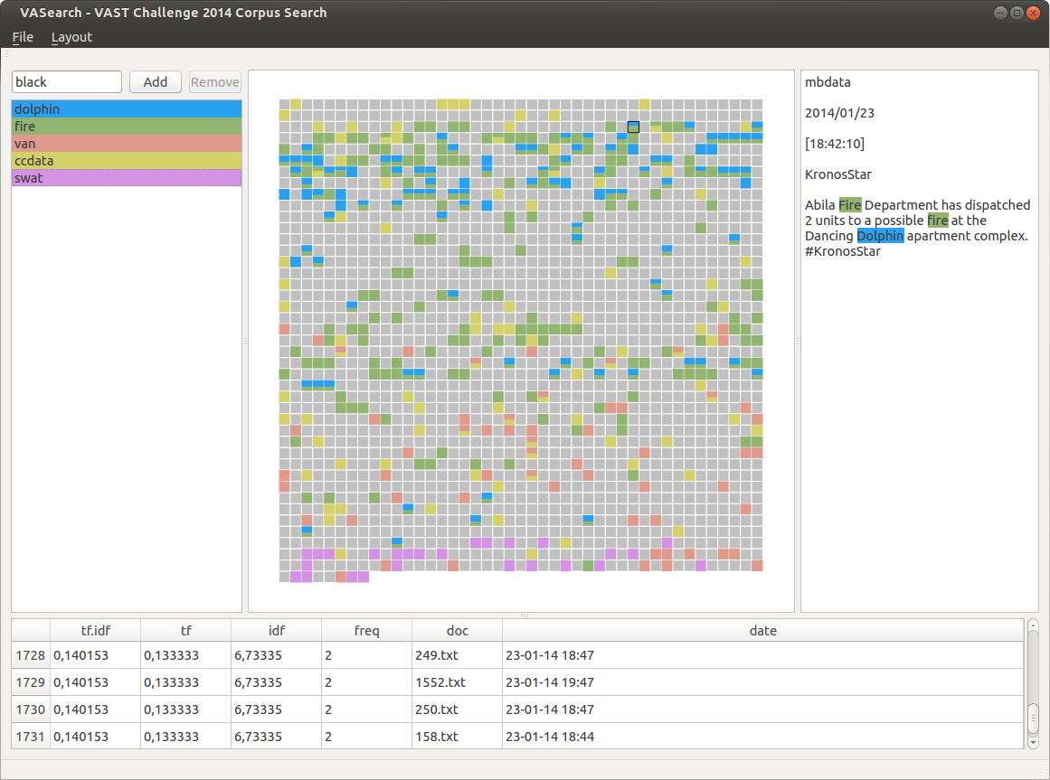Click highlighted "Fire" in "Abila Fire Department"
Viewport: 1050px width, 780px height.
[850, 204]
